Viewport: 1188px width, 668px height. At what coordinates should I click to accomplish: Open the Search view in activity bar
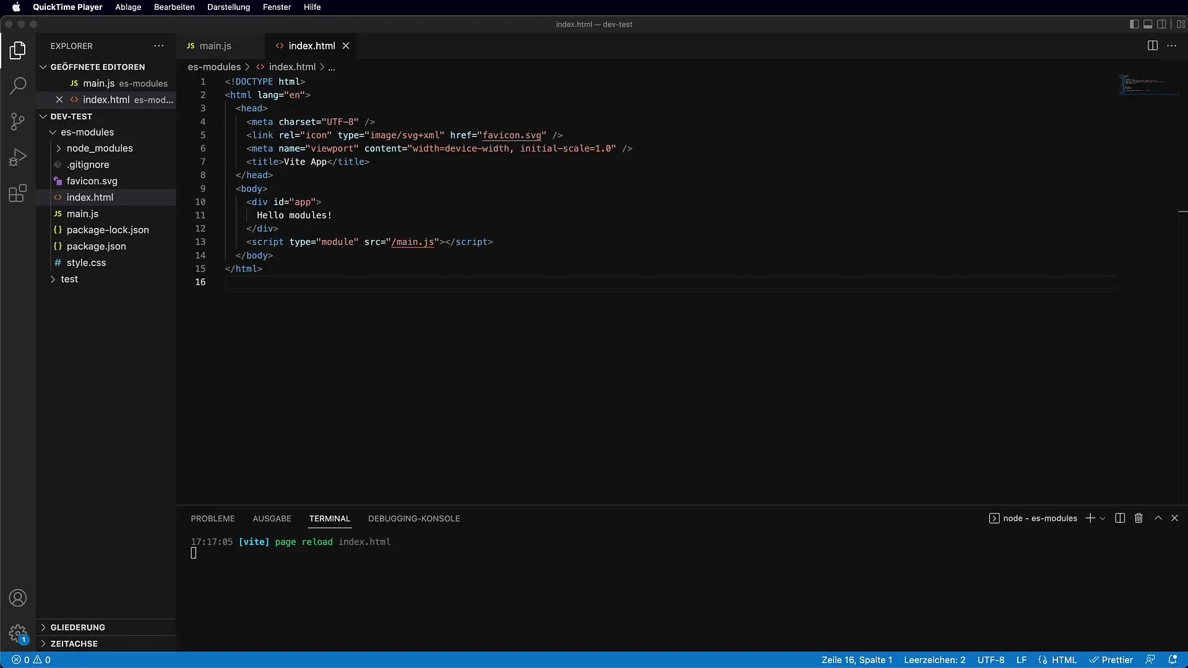(x=18, y=85)
